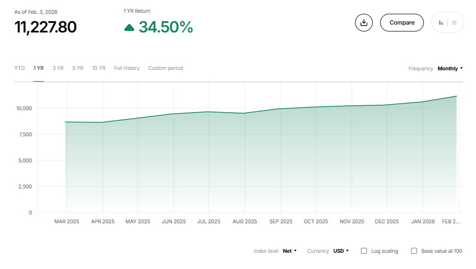Open the Frequency Monthly dropdown
Screen dimensions: 476x269
point(450,68)
